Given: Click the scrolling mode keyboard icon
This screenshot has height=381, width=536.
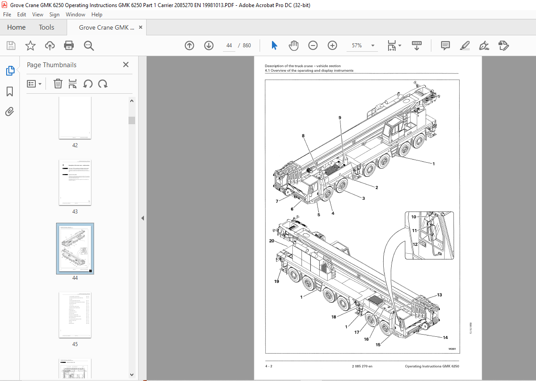Looking at the screenshot, I should coord(417,46).
